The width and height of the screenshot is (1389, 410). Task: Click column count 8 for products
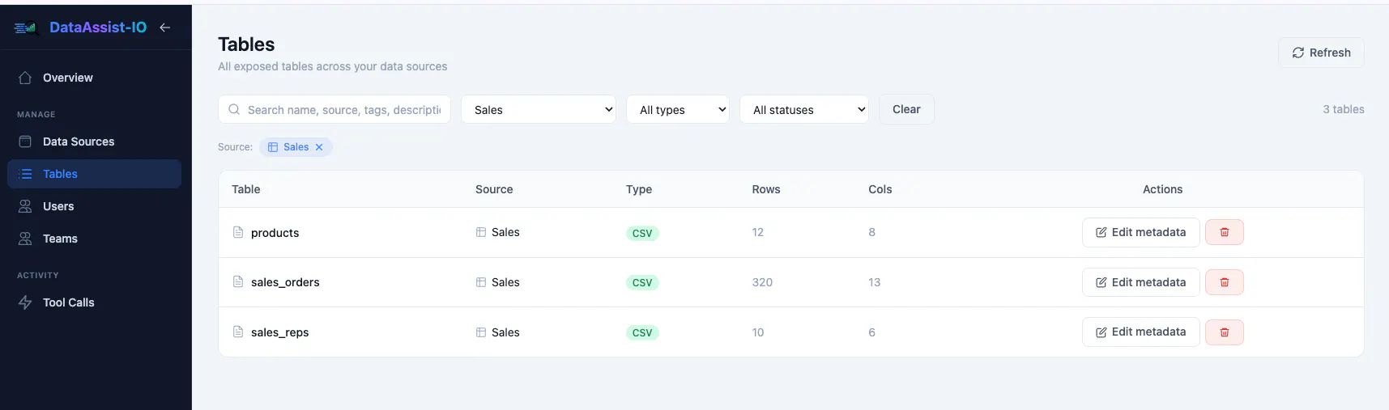[x=872, y=232]
